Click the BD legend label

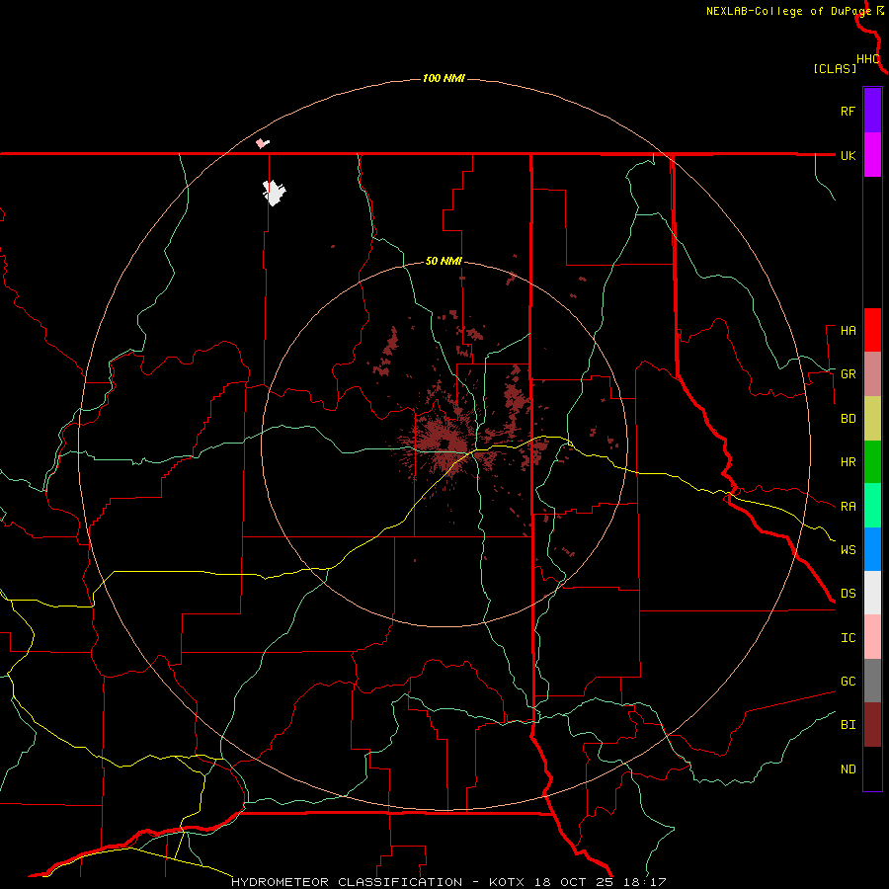848,419
